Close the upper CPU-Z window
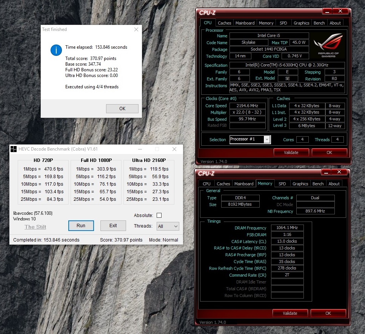Viewport: 365px width, 334px height. coord(340,11)
